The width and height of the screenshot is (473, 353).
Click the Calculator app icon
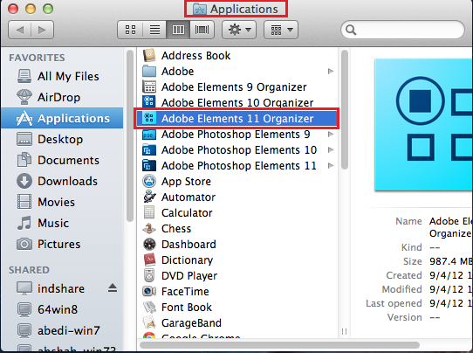(149, 212)
